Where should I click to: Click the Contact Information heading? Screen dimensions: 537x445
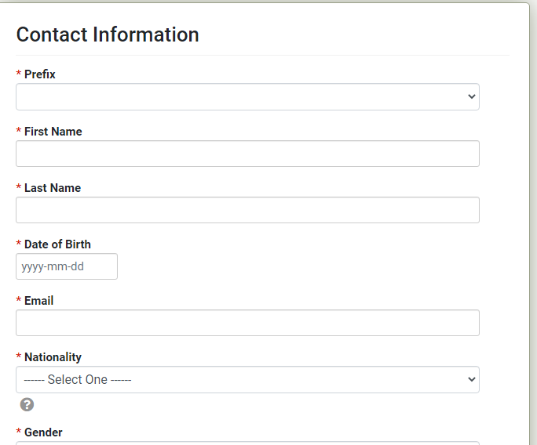pos(108,34)
